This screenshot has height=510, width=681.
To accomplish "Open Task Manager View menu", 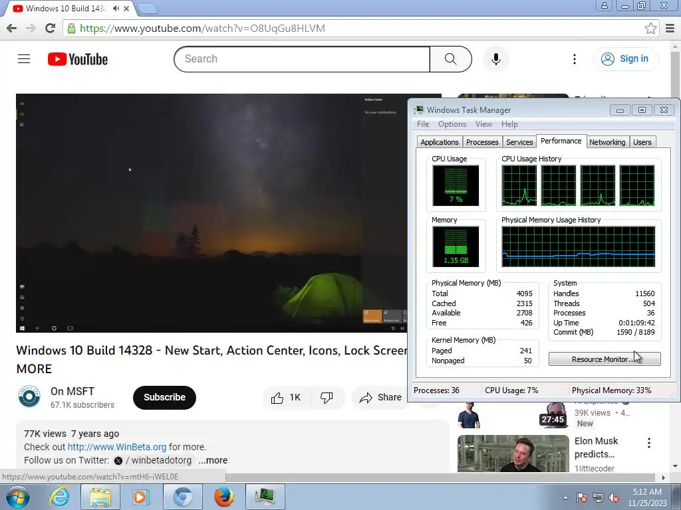I will (483, 124).
